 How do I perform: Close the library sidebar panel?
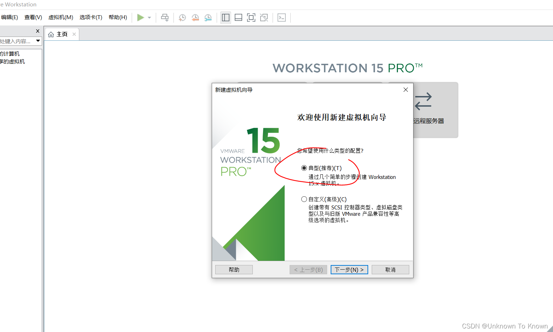(x=38, y=31)
